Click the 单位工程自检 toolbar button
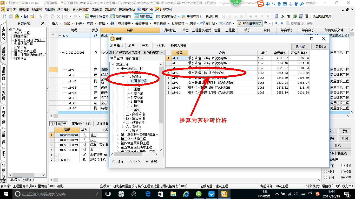Screen dimensions: 355x199 [96, 16]
